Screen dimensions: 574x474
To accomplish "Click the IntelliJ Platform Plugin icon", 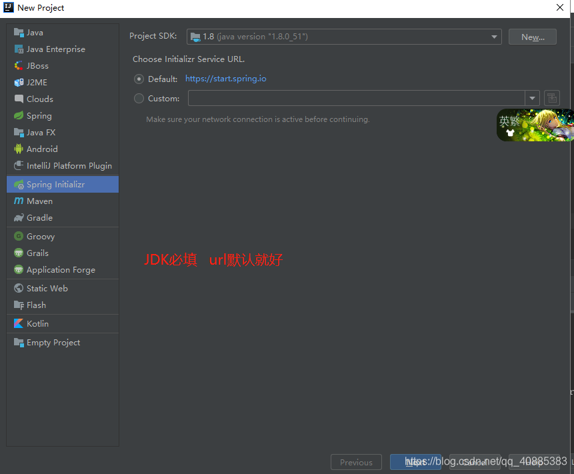I will tap(19, 165).
